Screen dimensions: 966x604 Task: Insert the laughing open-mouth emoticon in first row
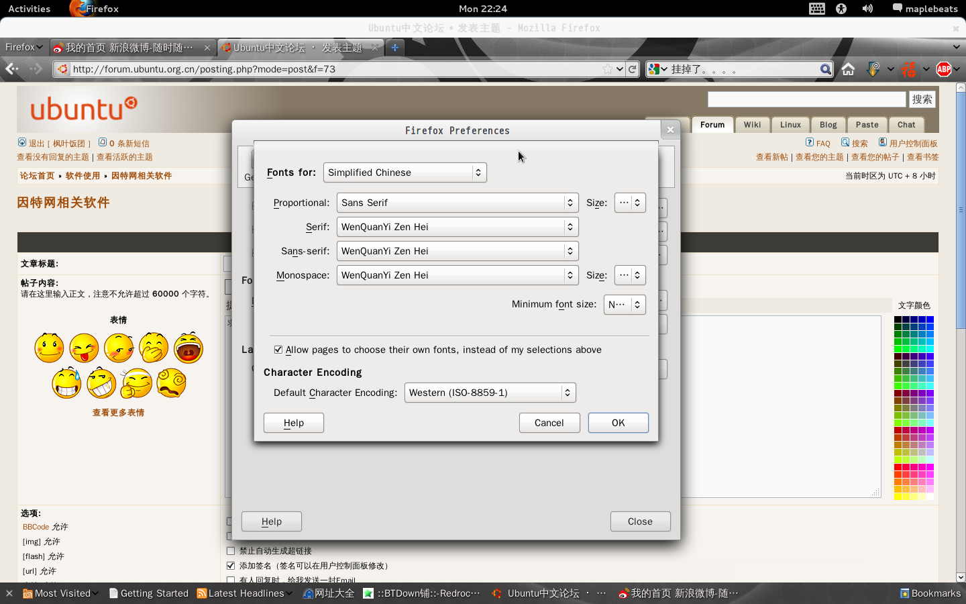tap(189, 348)
